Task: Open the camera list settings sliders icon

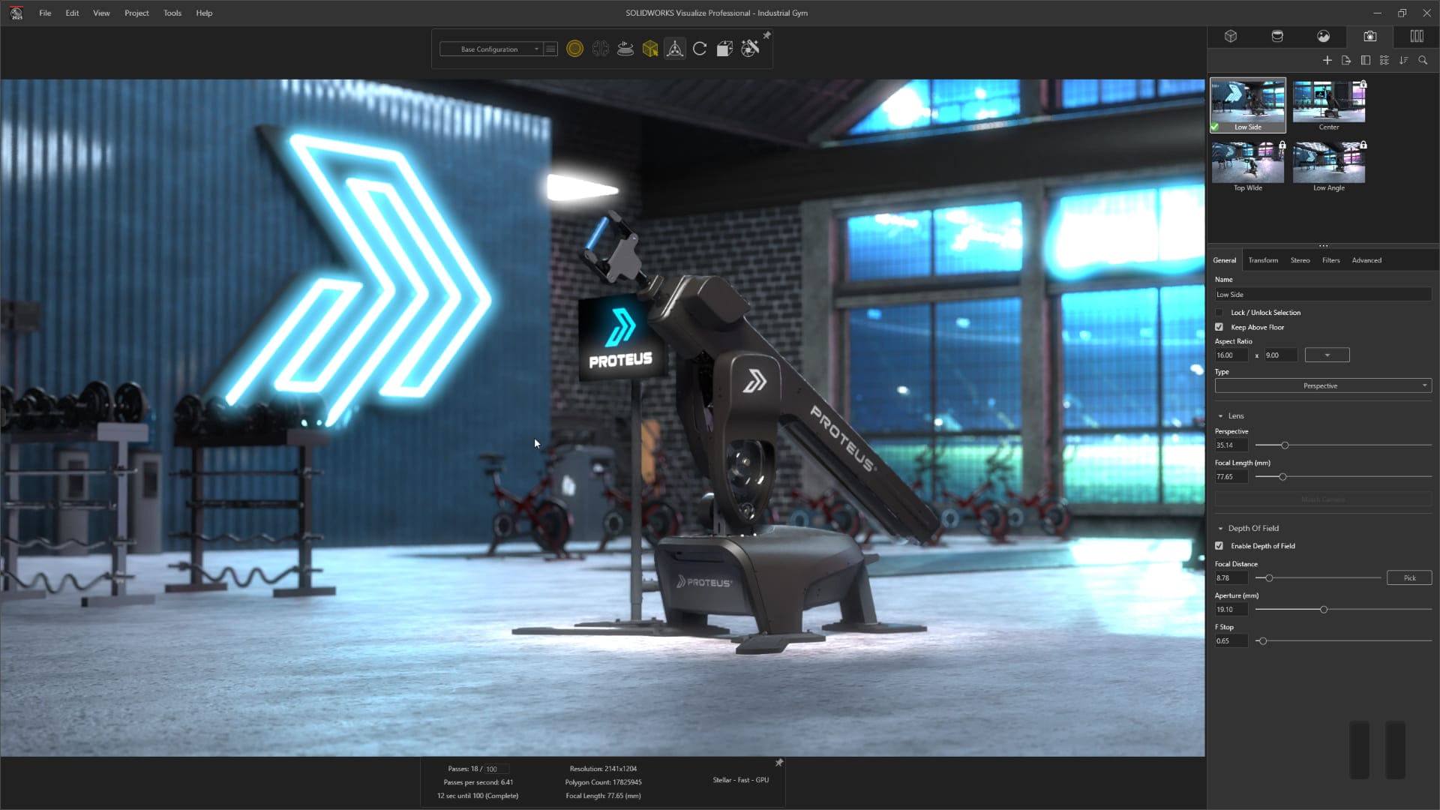Action: click(1384, 60)
